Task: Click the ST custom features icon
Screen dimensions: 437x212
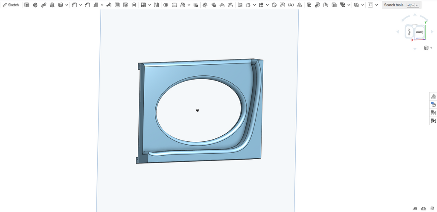Action: [370, 5]
